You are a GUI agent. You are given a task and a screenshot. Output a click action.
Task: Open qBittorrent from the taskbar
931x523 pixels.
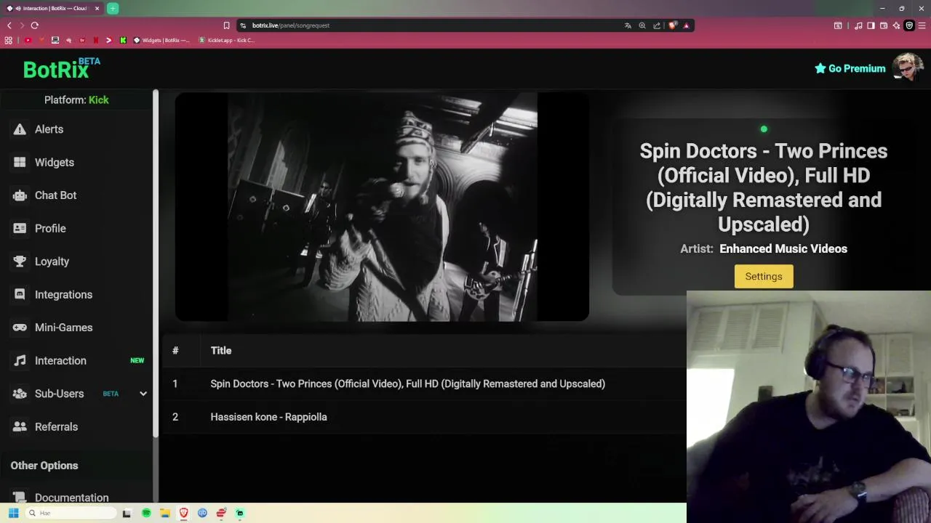pos(202,513)
